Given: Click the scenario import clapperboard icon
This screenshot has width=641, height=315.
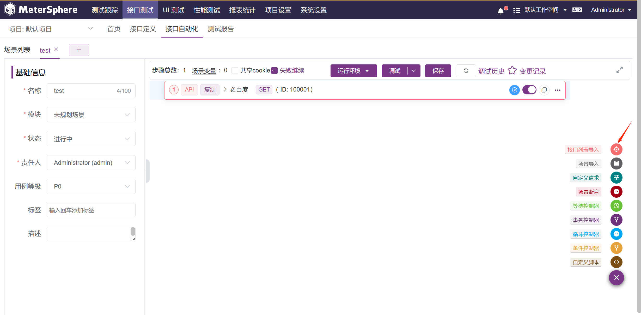Looking at the screenshot, I should (616, 163).
